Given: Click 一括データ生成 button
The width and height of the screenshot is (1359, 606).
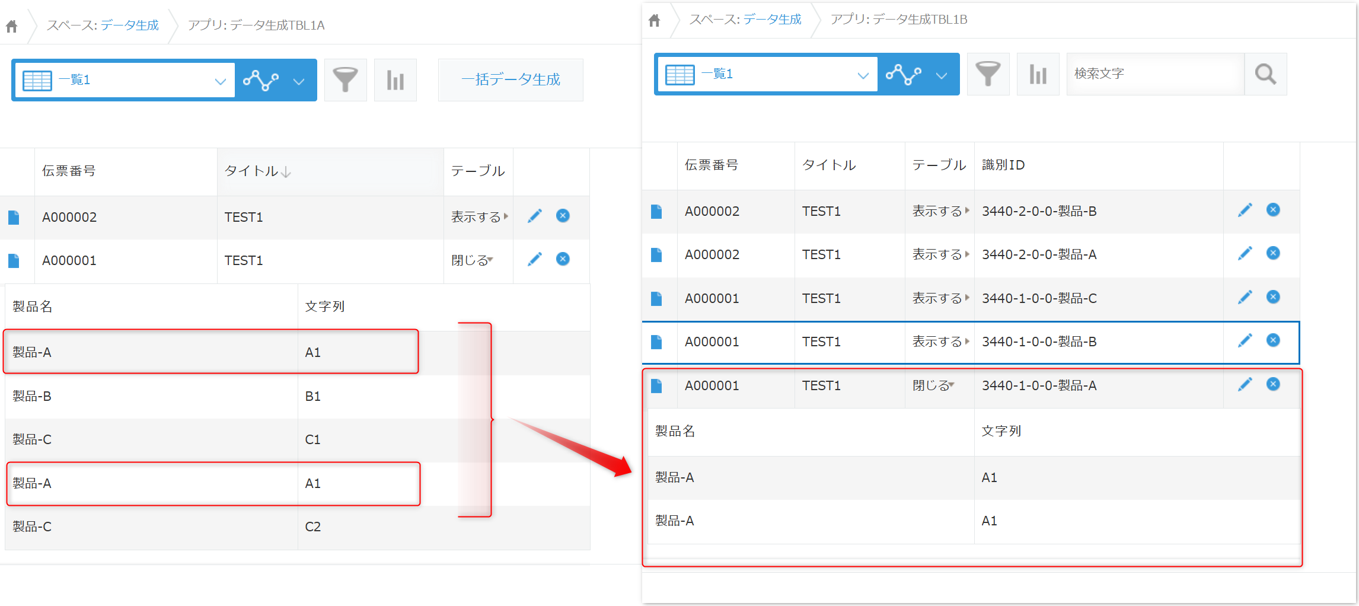Looking at the screenshot, I should click(x=511, y=80).
